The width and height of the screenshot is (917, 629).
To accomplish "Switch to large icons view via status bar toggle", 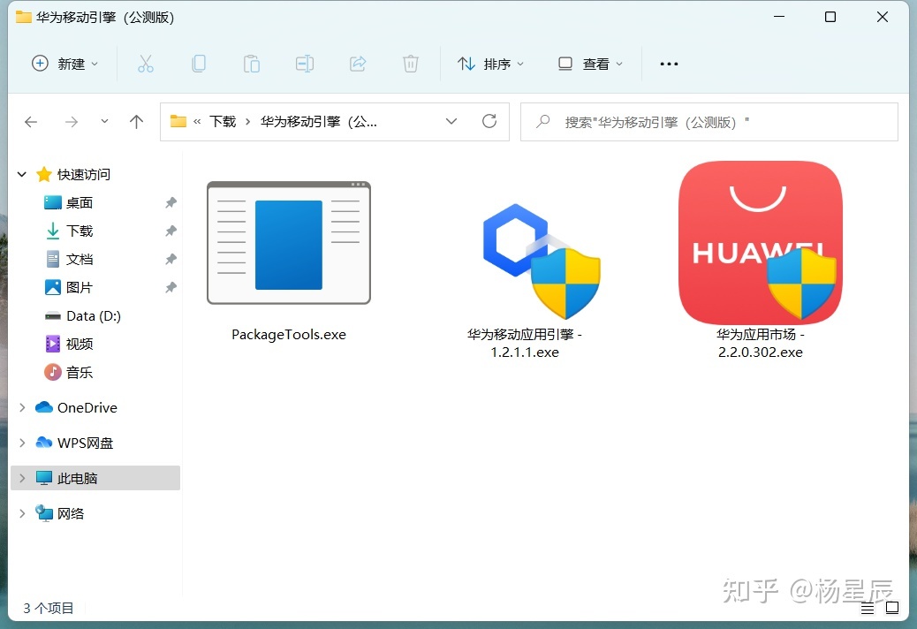I will (x=892, y=608).
